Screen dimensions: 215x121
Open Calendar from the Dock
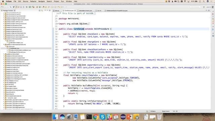click(x=116, y=117)
